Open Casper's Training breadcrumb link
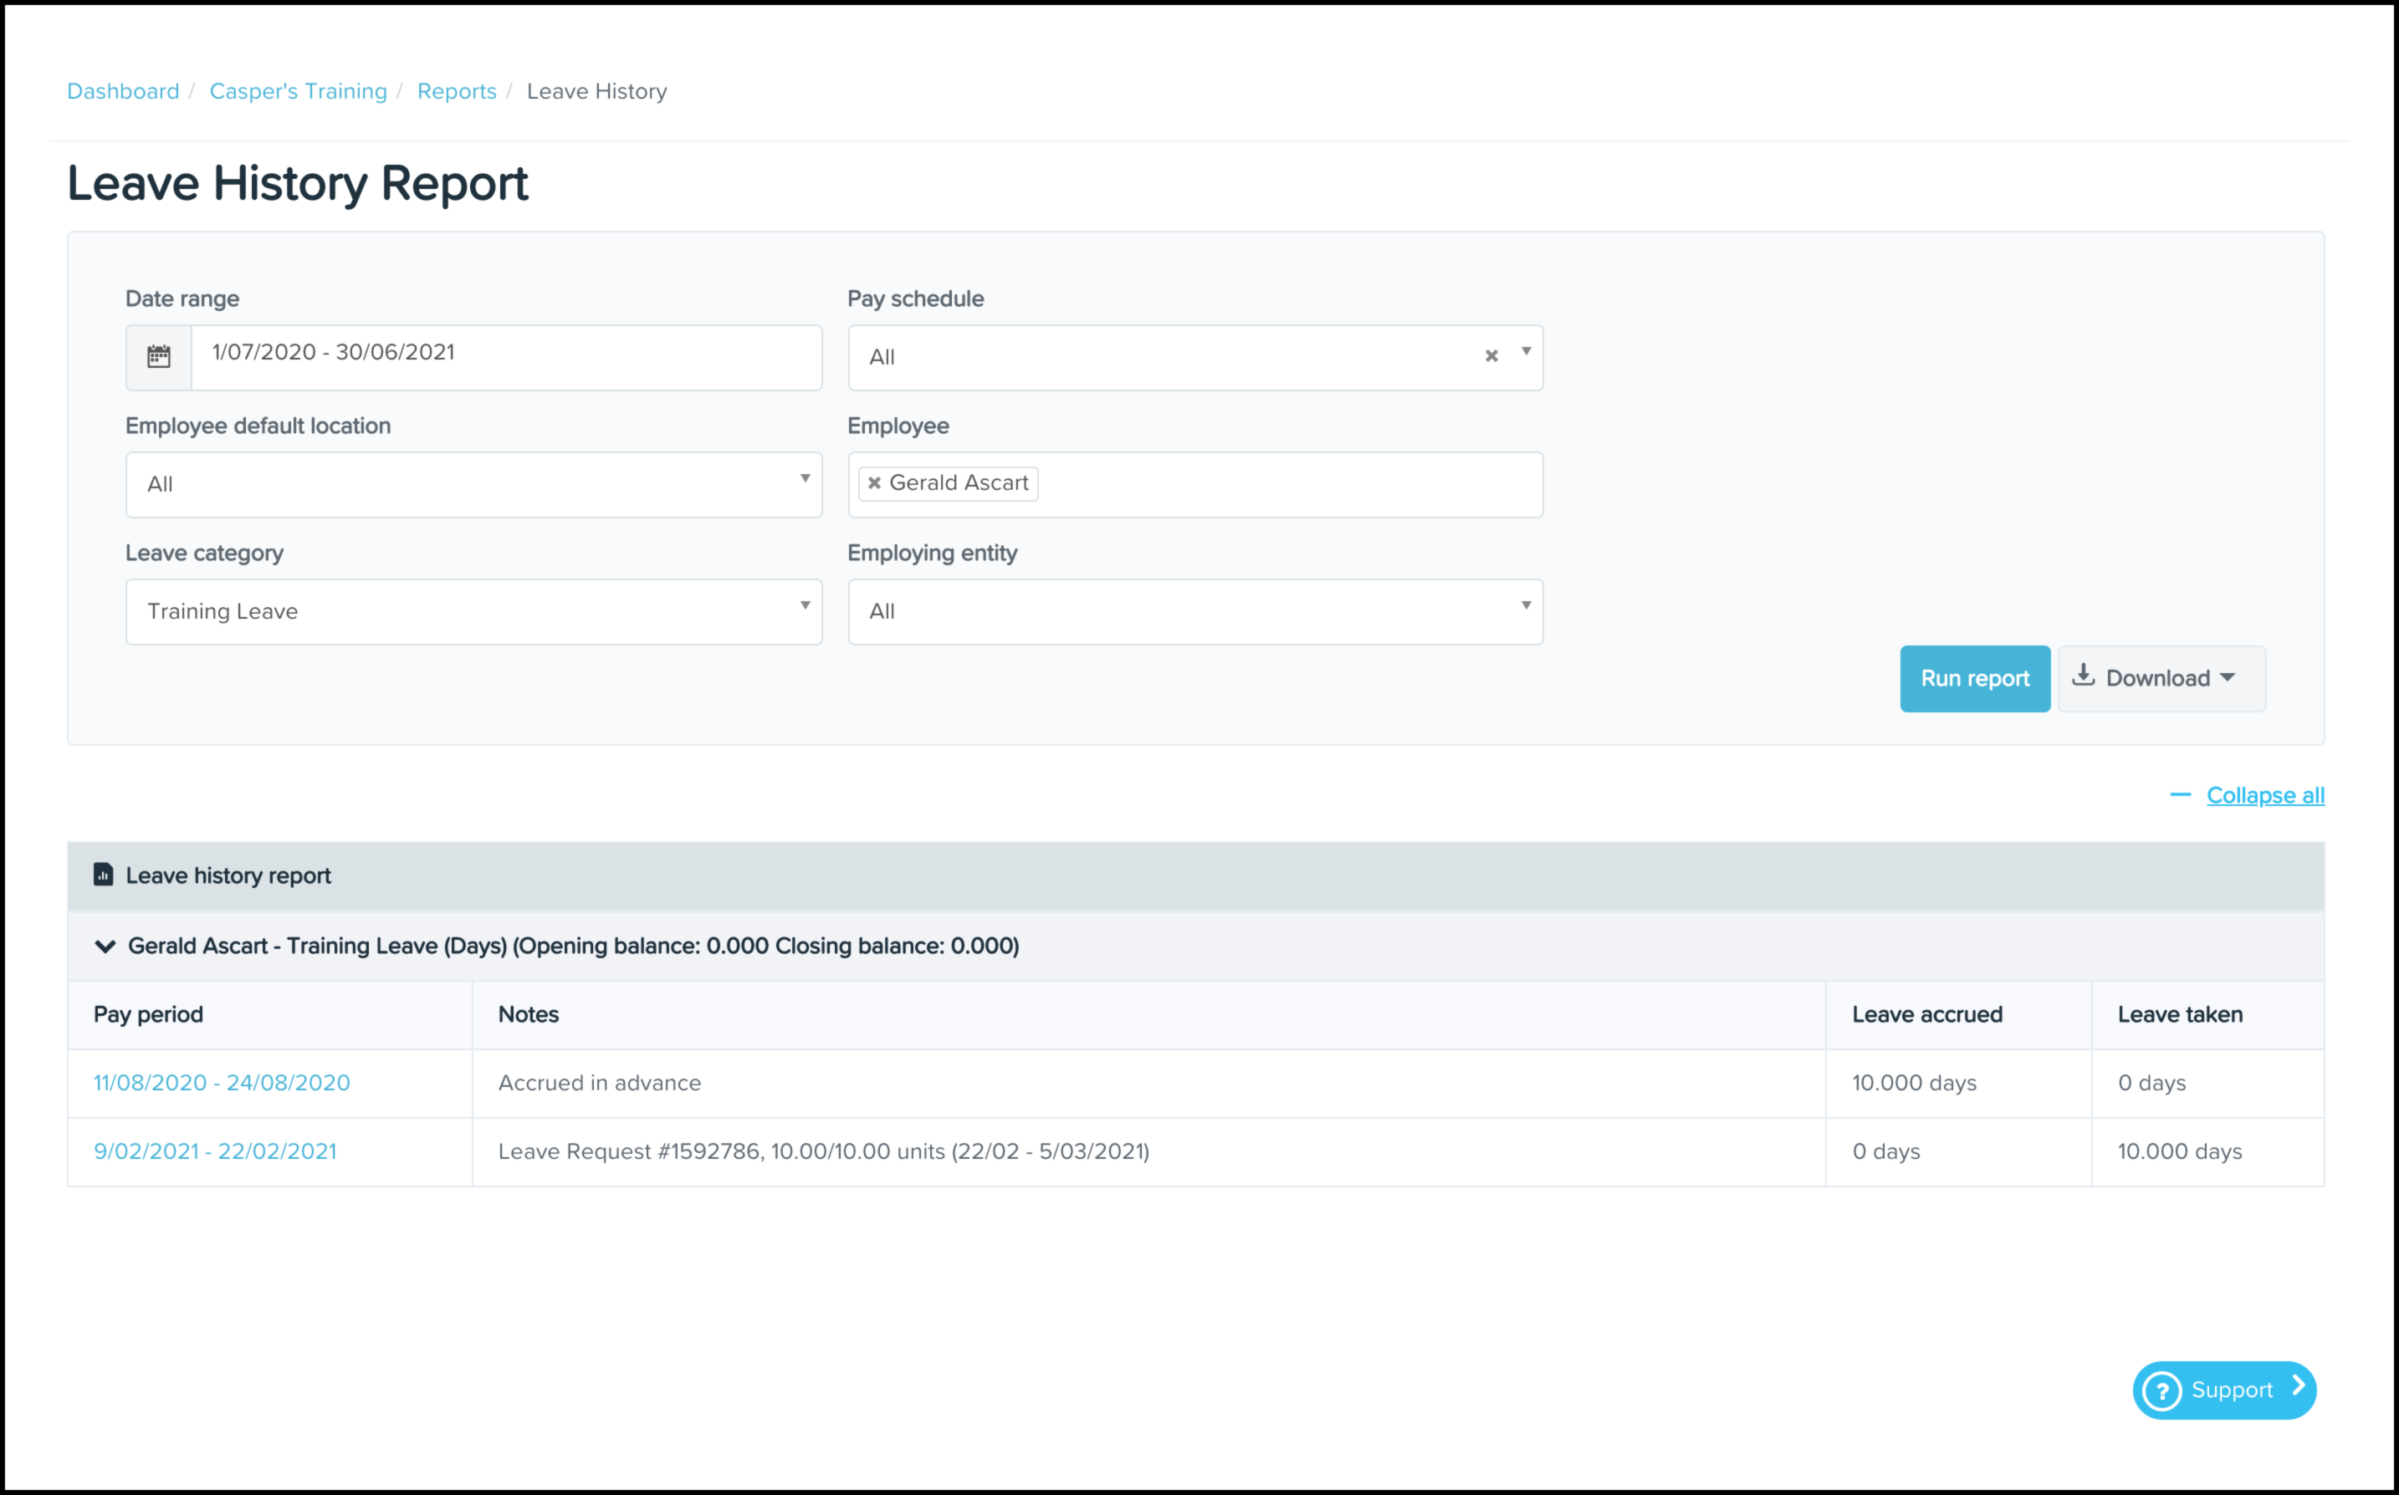Image resolution: width=2399 pixels, height=1495 pixels. 298,91
